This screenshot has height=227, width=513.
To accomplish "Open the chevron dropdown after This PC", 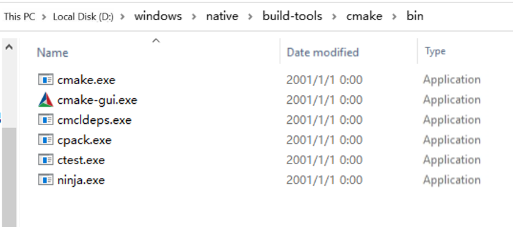I will pyautogui.click(x=44, y=16).
